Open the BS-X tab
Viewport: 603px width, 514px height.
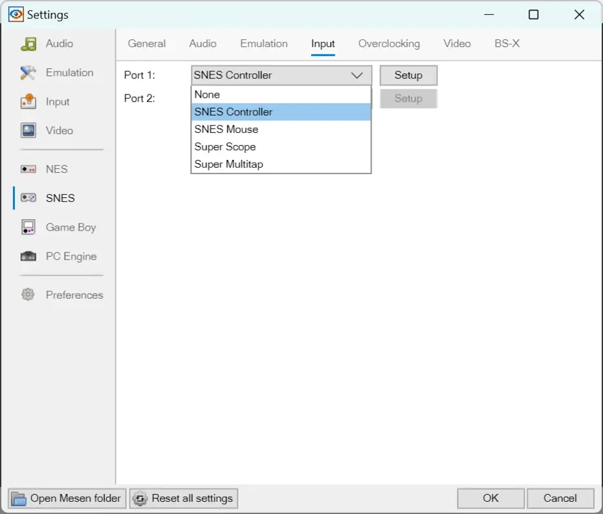point(507,44)
